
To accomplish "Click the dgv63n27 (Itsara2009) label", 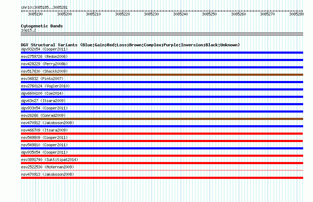I will pos(43,101).
